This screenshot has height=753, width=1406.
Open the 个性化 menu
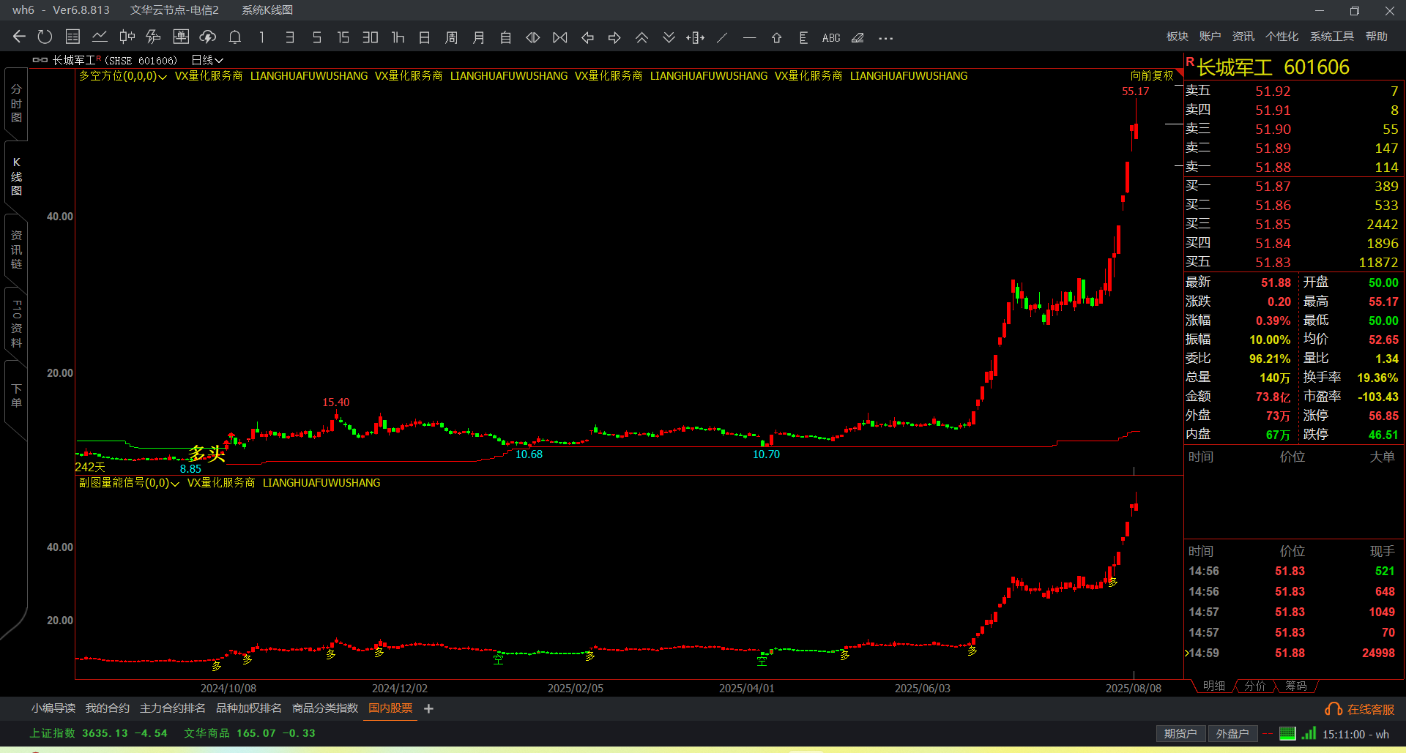pos(1282,37)
